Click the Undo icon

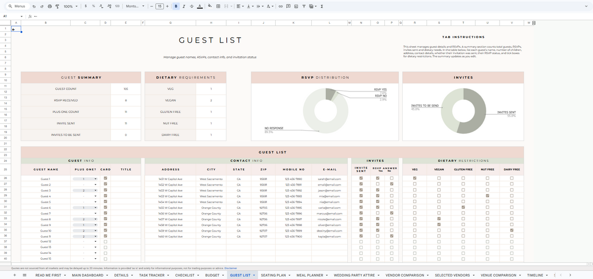tap(34, 6)
